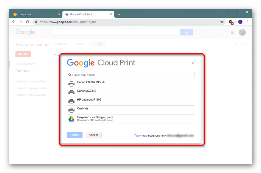This screenshot has height=173, width=261.
Task: Click printer icon beside OneNote
Action: point(71,110)
